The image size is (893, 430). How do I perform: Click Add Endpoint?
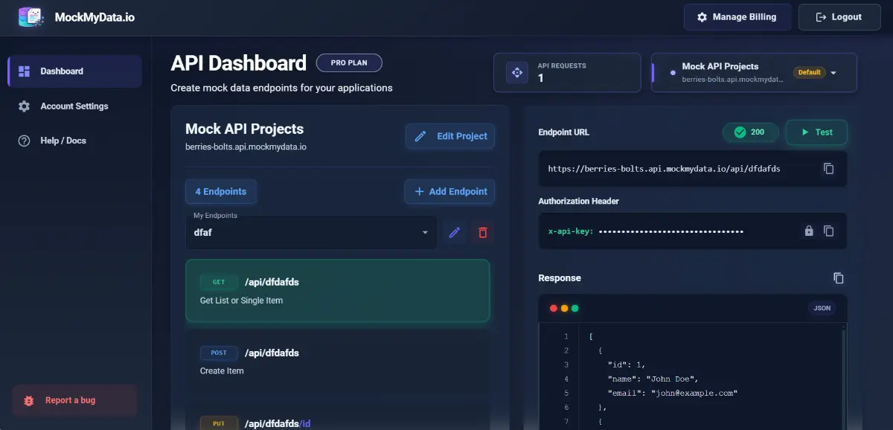pyautogui.click(x=449, y=191)
